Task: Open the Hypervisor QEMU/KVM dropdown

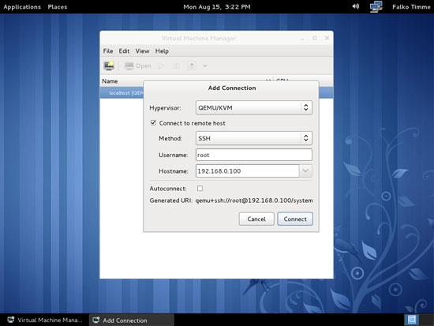Action: (254, 107)
